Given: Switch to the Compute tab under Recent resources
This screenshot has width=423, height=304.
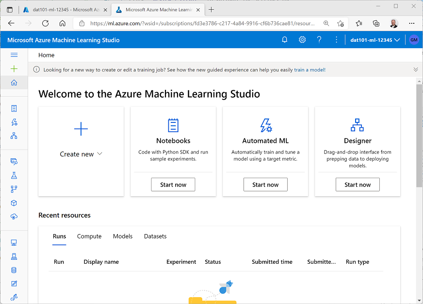Looking at the screenshot, I should coord(89,236).
